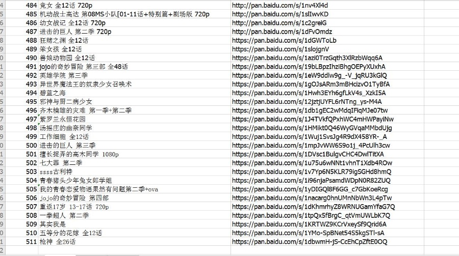Image resolution: width=459 pixels, height=256 pixels.
Task: Select 异世界魔法王的奴隶少女召唤术 cell
Action: (x=134, y=84)
